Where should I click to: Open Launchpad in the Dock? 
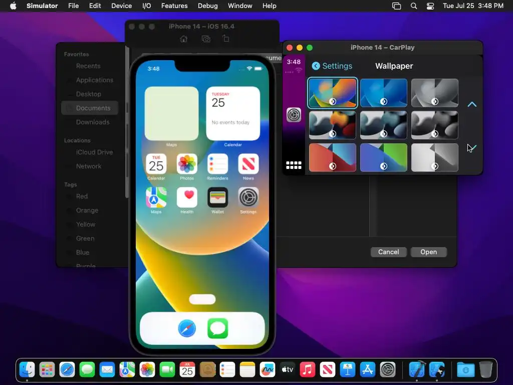point(47,370)
